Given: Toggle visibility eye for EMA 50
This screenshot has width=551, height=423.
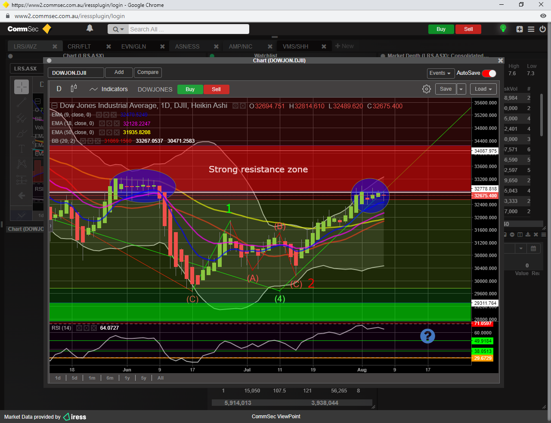Looking at the screenshot, I should pos(102,132).
